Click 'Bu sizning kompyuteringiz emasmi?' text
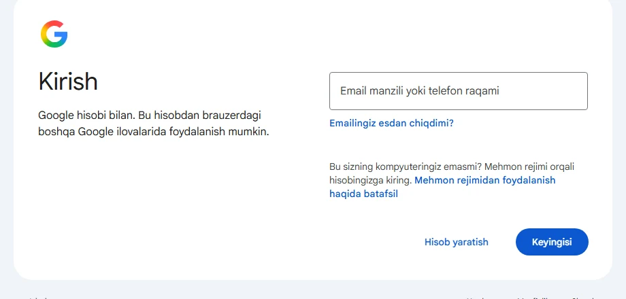The image size is (626, 299). [x=406, y=166]
